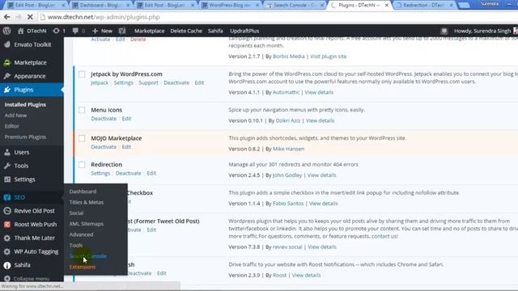Open UpdraftPlus in the admin bar
Screen dimensions: 518x291
tap(244, 31)
